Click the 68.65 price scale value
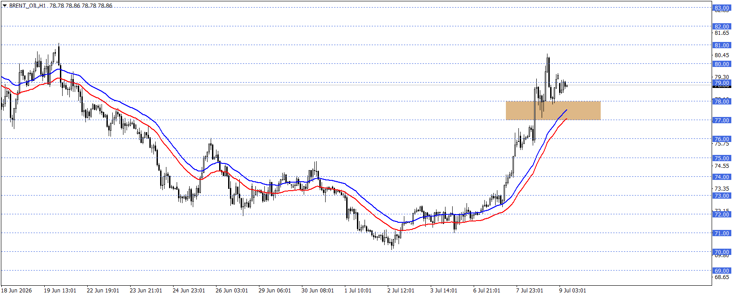Viewport: 734px width, 296px height. [721, 277]
